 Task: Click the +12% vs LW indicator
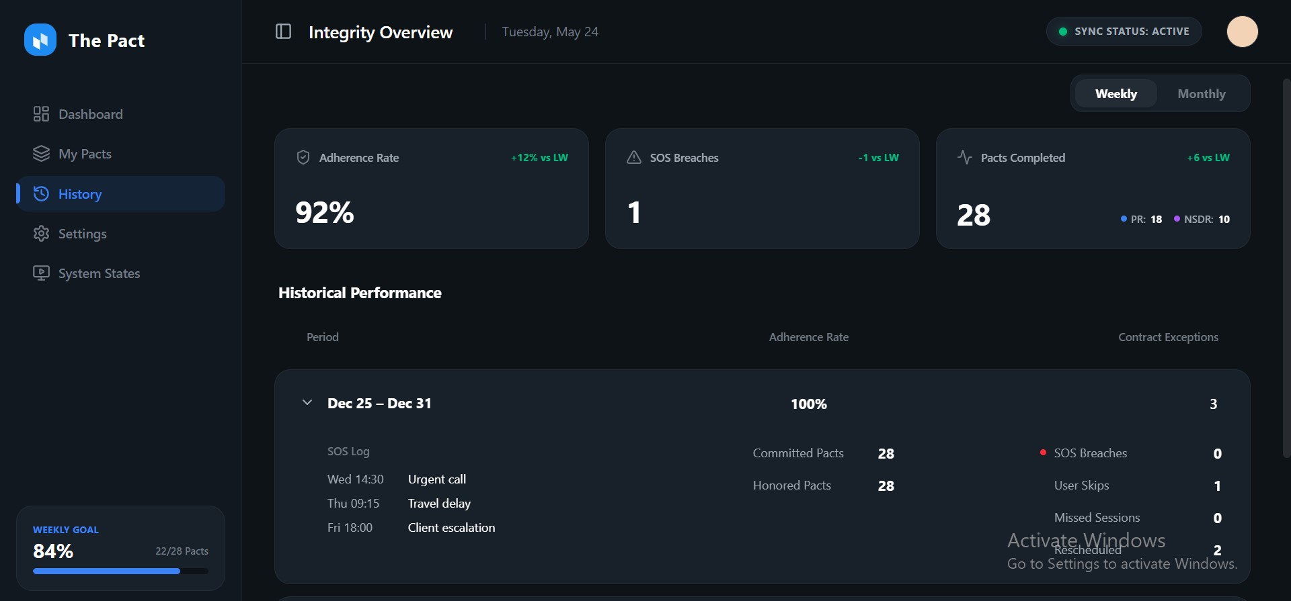(539, 158)
